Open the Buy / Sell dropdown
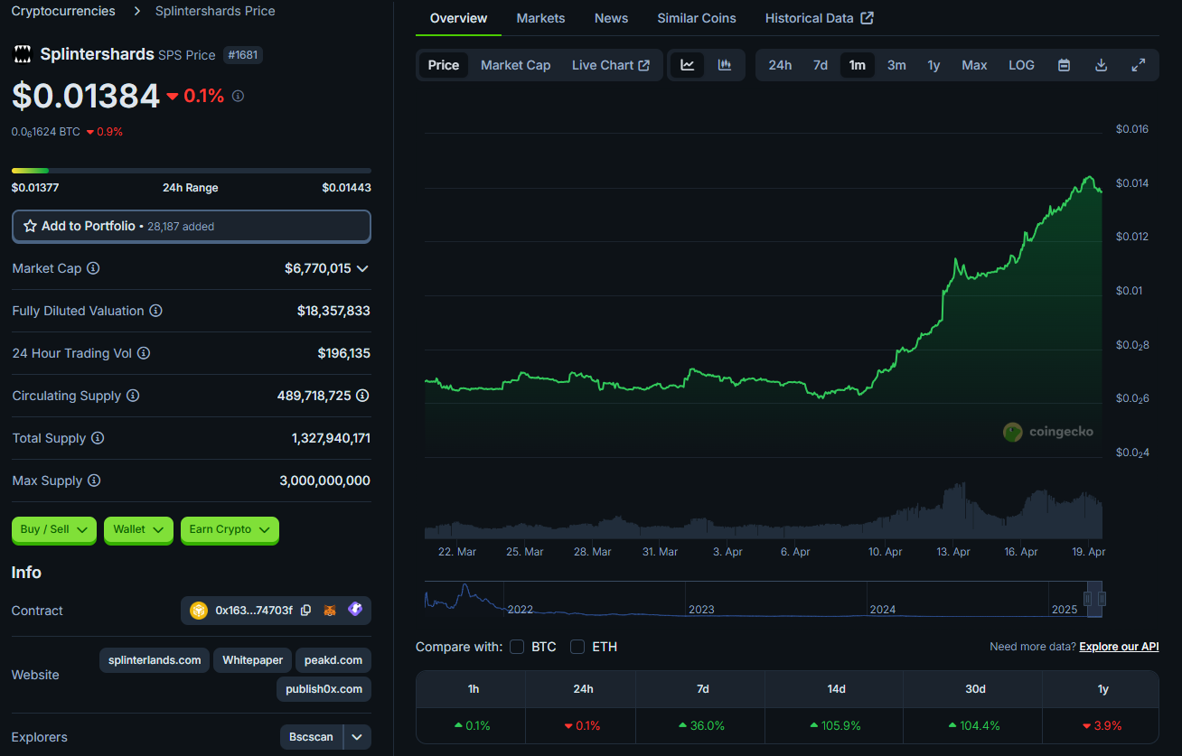This screenshot has height=756, width=1182. pos(54,529)
